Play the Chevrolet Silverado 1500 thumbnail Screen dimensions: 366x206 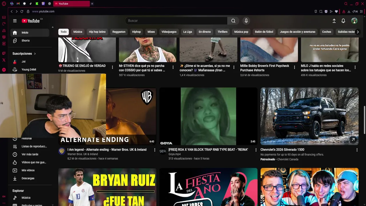pos(309,116)
